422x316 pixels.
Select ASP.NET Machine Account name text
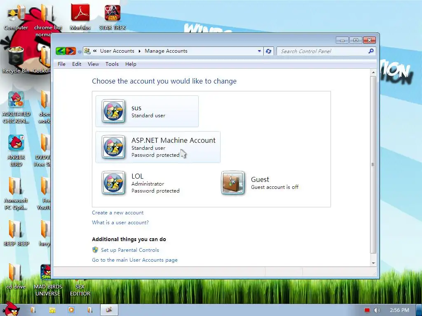coord(173,140)
